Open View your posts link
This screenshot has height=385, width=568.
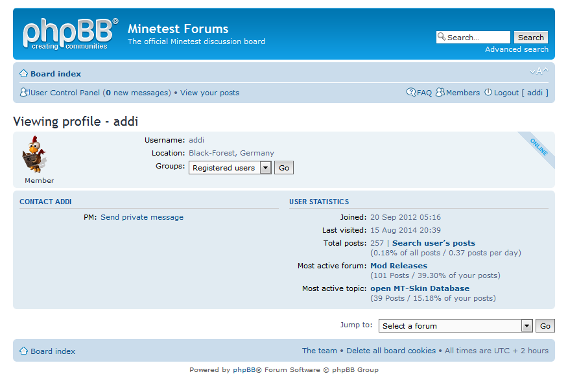coord(209,93)
